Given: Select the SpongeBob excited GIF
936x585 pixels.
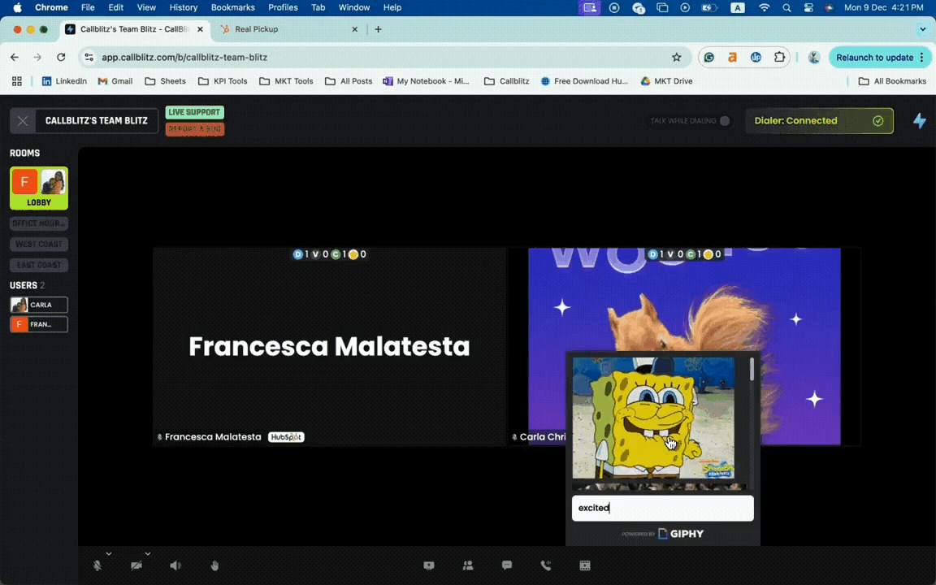Looking at the screenshot, I should pos(653,418).
